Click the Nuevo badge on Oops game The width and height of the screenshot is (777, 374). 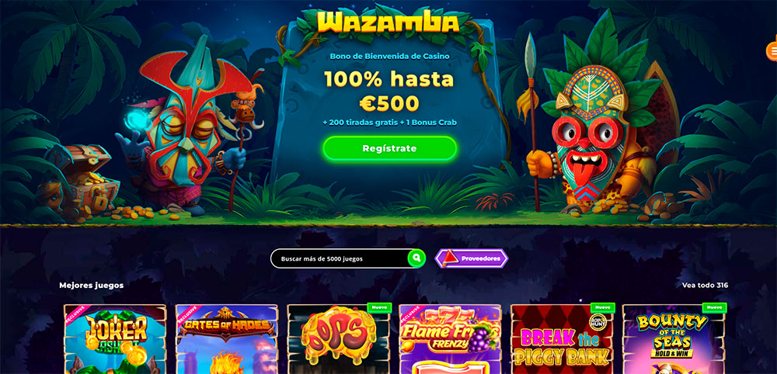click(x=380, y=307)
